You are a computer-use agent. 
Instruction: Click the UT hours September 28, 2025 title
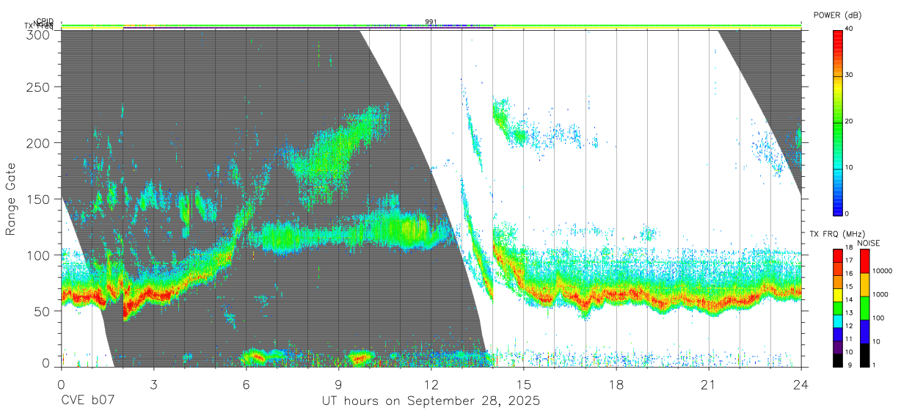431,401
